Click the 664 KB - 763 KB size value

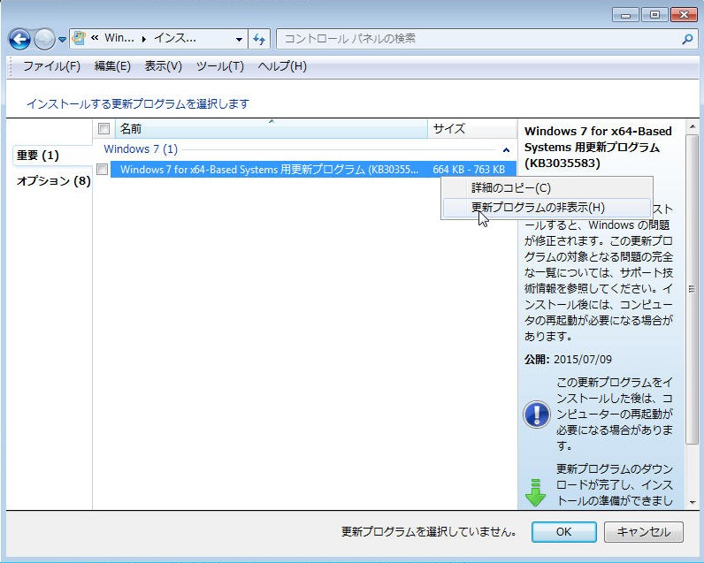tap(469, 170)
